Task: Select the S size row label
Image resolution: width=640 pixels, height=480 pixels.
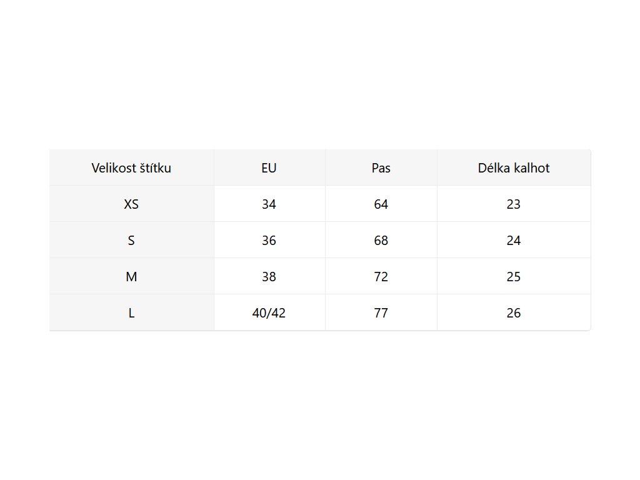Action: click(131, 241)
